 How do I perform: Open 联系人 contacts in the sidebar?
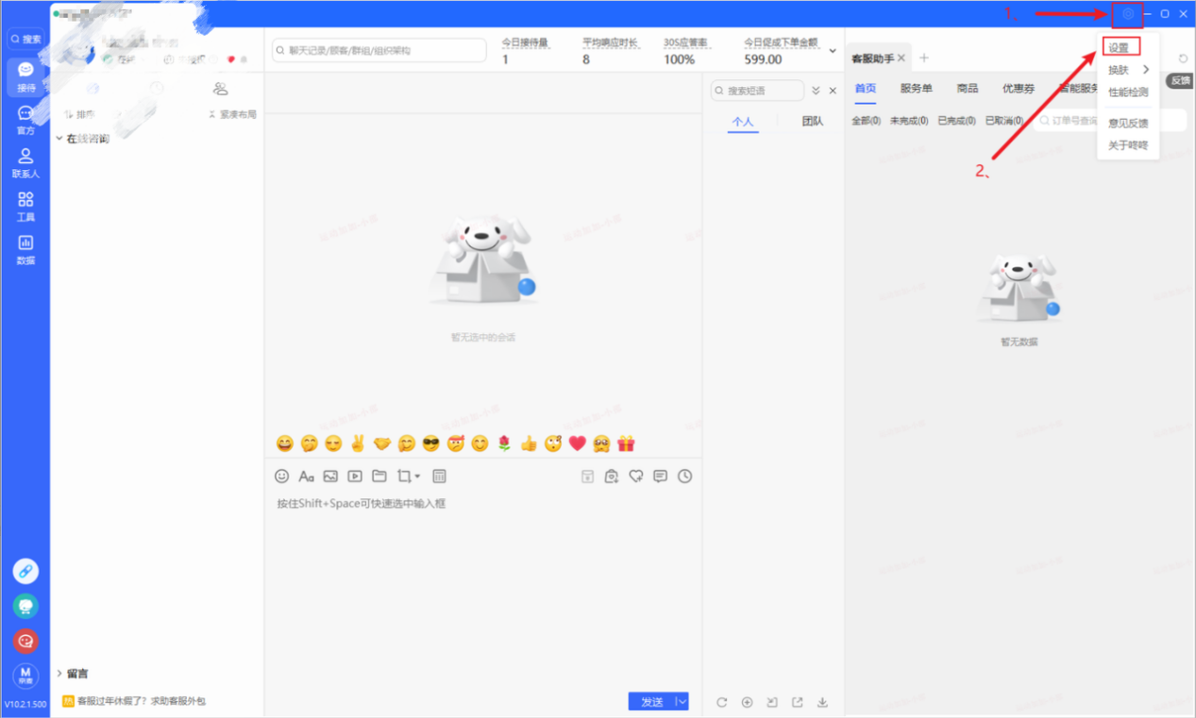25,162
